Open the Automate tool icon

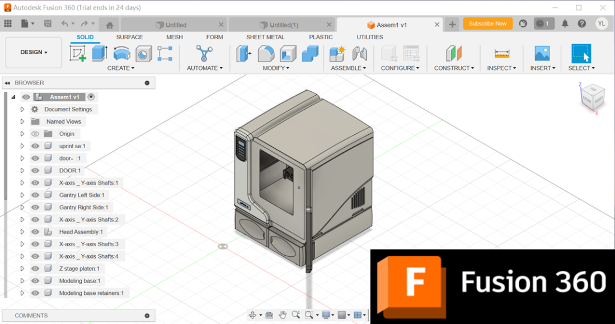(204, 53)
